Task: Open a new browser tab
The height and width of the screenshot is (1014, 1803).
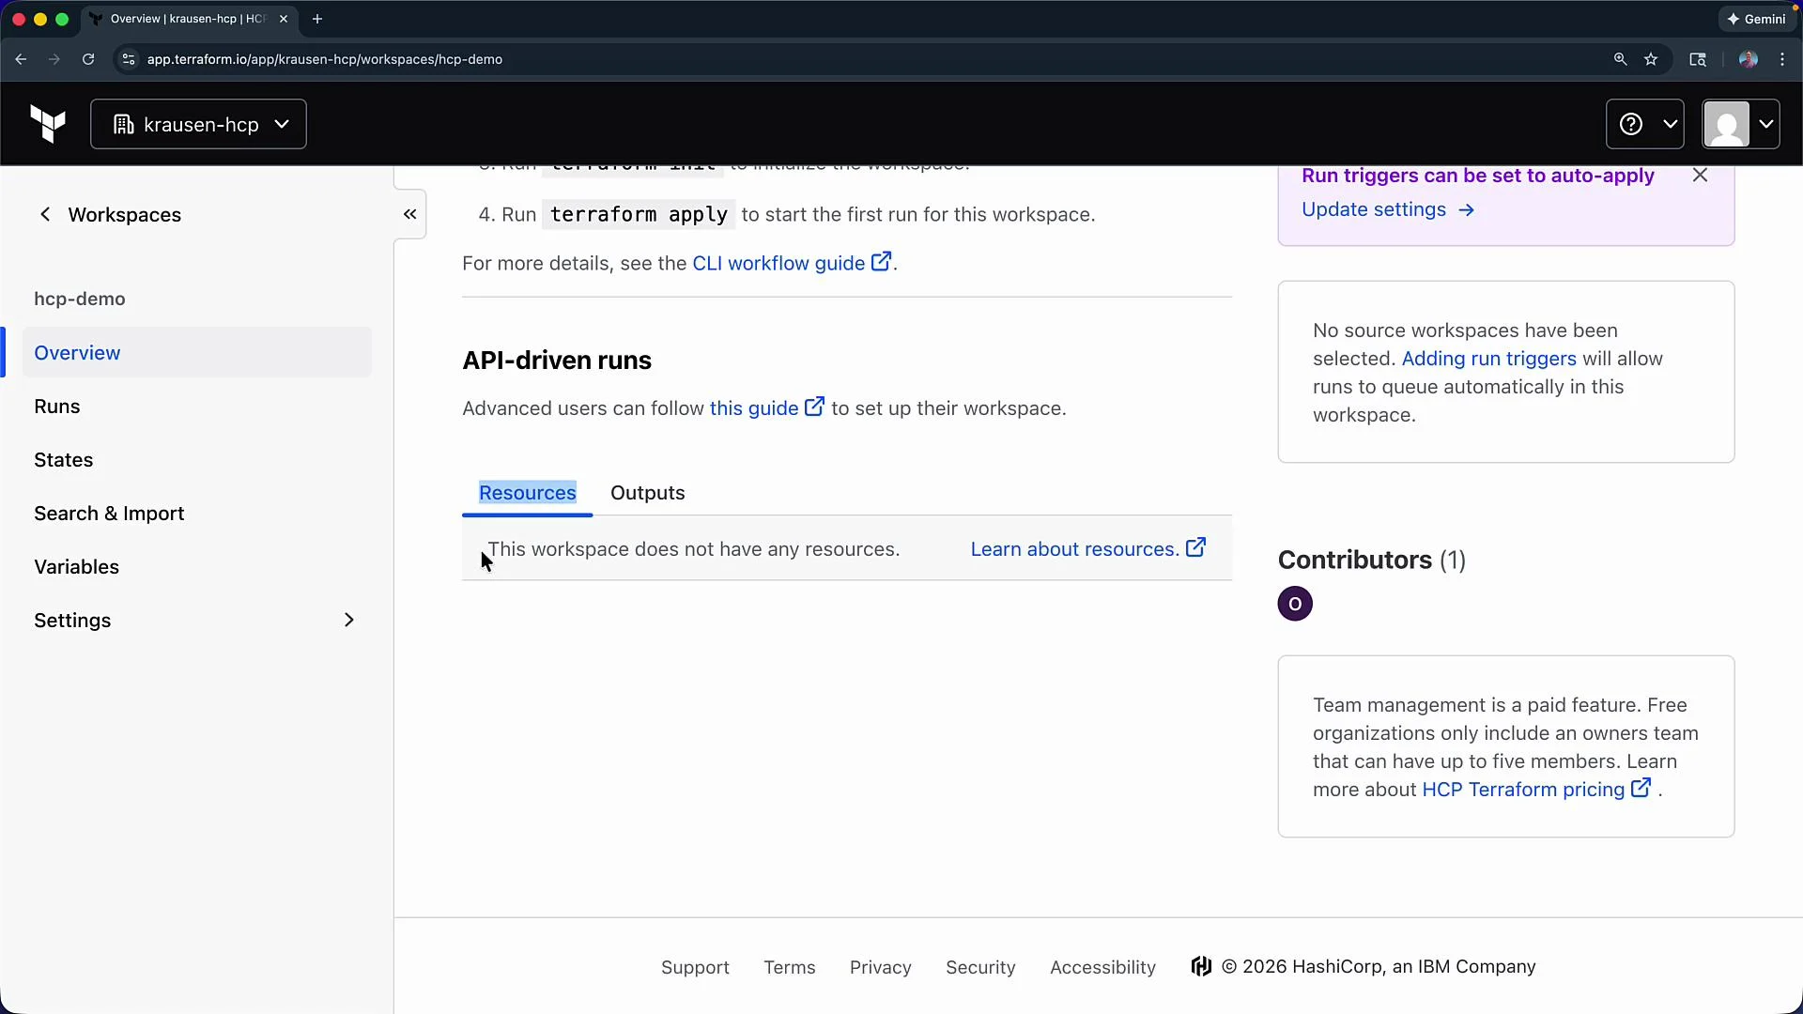Action: 317,19
